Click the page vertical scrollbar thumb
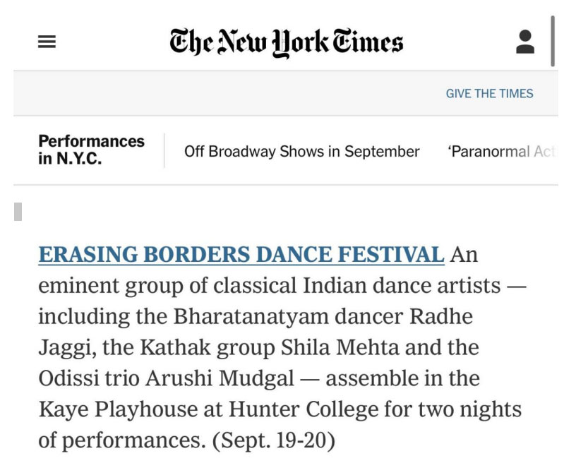 553,41
